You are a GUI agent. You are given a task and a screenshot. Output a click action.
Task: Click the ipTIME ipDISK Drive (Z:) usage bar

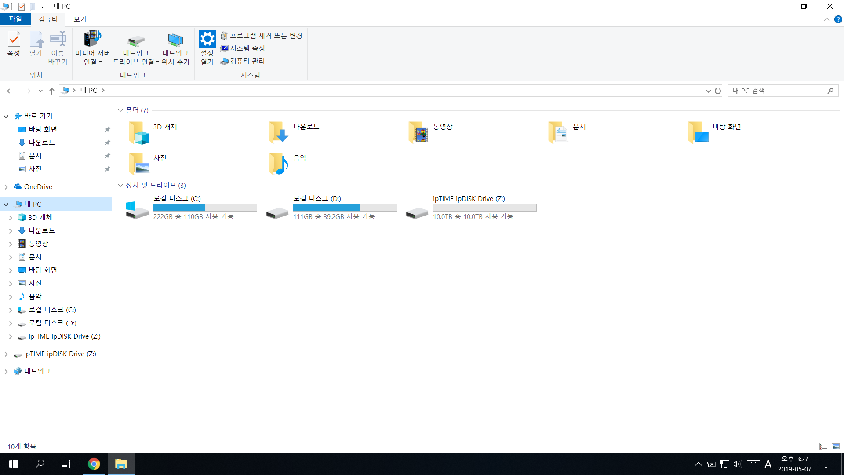pyautogui.click(x=484, y=208)
